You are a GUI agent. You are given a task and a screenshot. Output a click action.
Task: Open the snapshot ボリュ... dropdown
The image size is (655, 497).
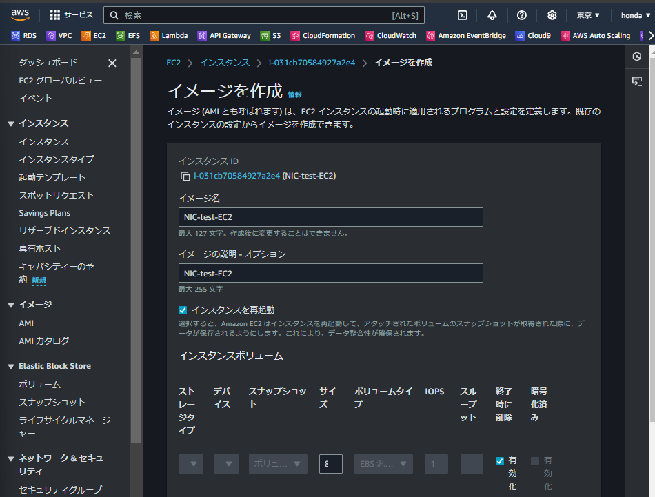278,464
